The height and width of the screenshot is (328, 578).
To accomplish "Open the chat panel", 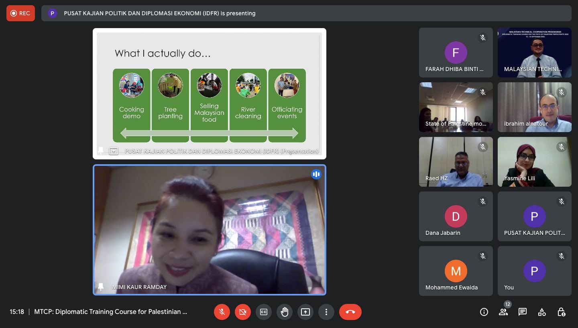I will click(x=523, y=312).
